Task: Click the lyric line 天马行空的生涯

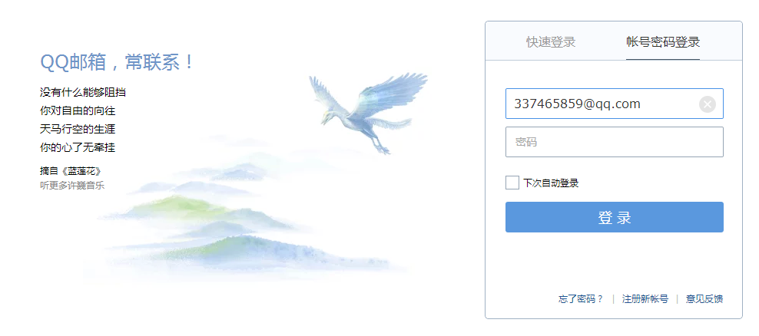Action: pyautogui.click(x=78, y=129)
